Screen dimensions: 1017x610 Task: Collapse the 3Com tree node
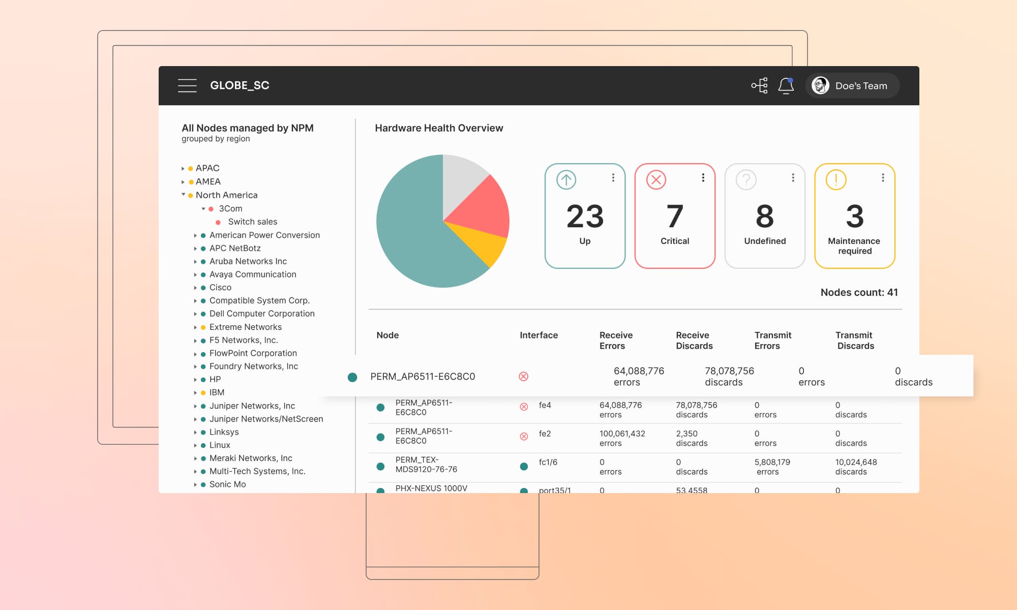[x=203, y=208]
